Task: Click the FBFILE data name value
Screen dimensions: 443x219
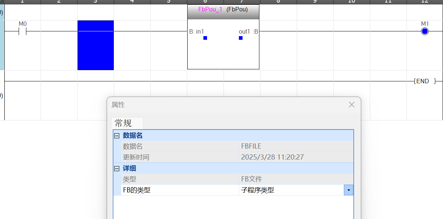Action: coord(251,146)
